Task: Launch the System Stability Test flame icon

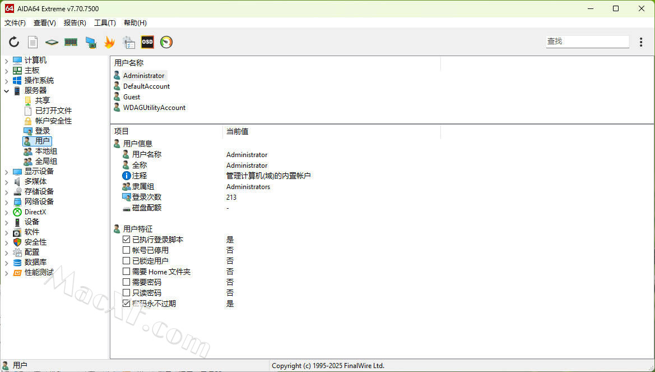Action: (109, 42)
